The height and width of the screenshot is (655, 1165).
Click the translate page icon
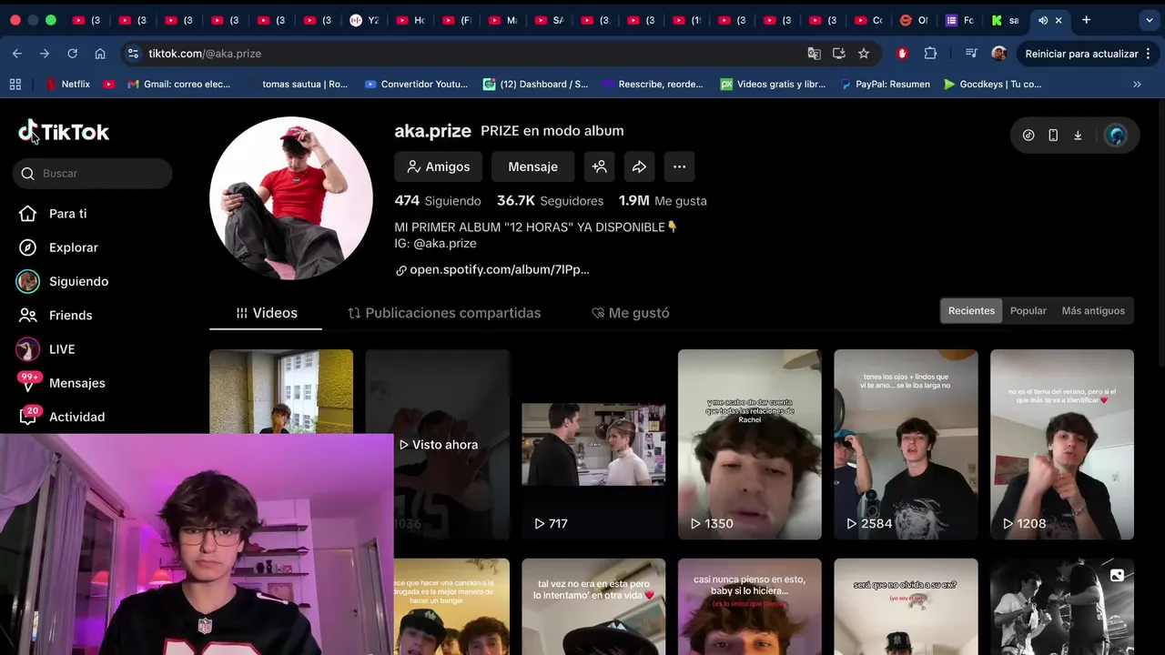(x=814, y=54)
